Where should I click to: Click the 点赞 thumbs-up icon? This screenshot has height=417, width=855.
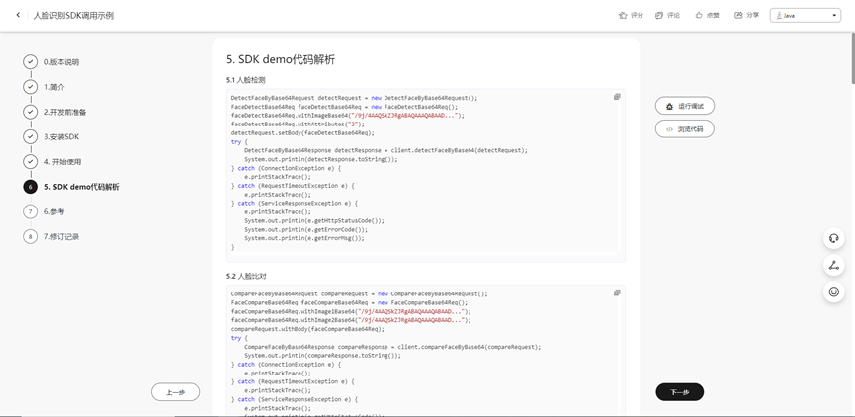pos(699,16)
